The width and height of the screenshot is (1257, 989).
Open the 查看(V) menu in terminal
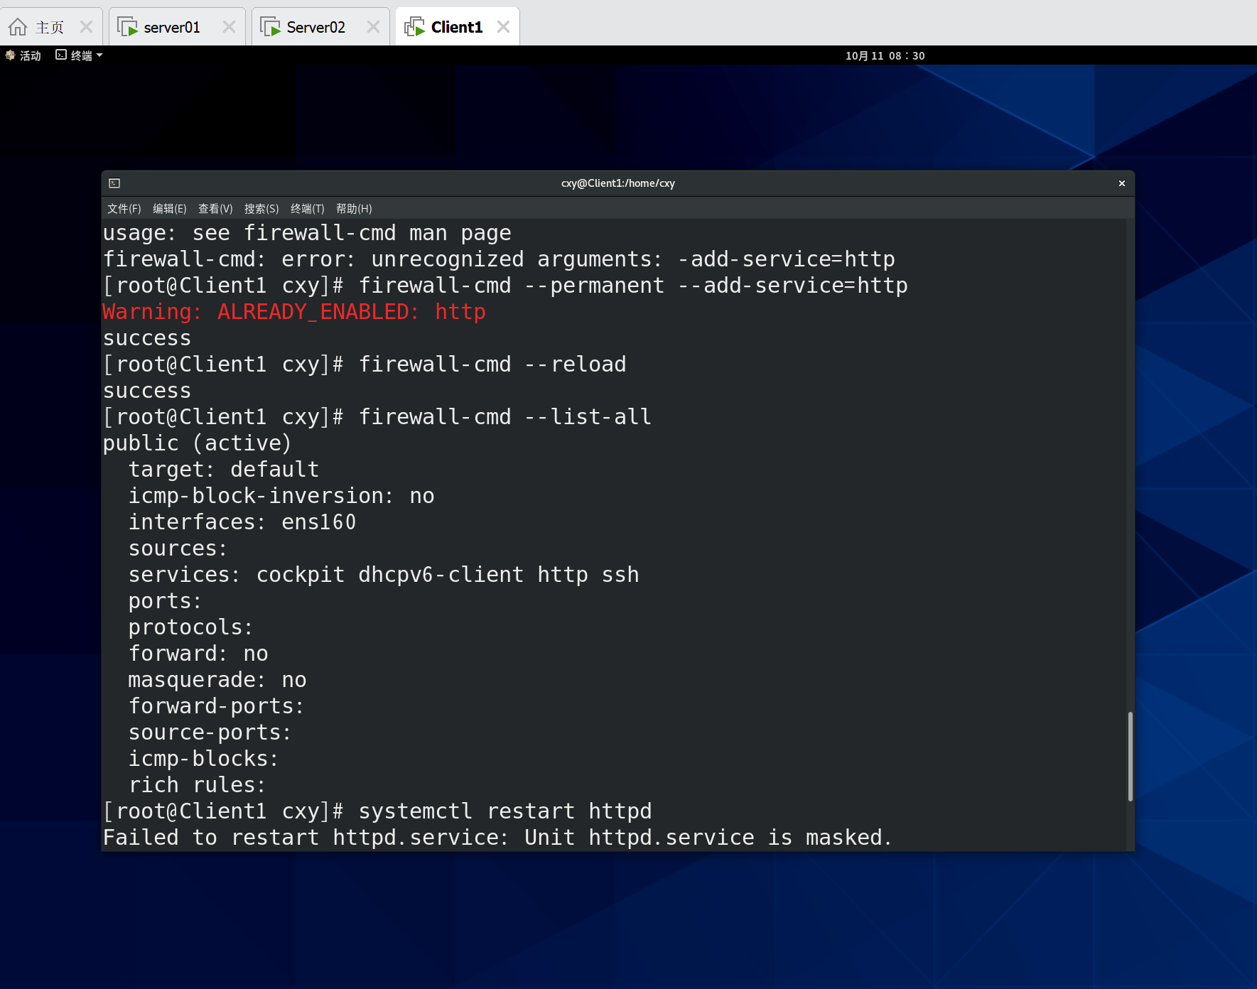(215, 208)
